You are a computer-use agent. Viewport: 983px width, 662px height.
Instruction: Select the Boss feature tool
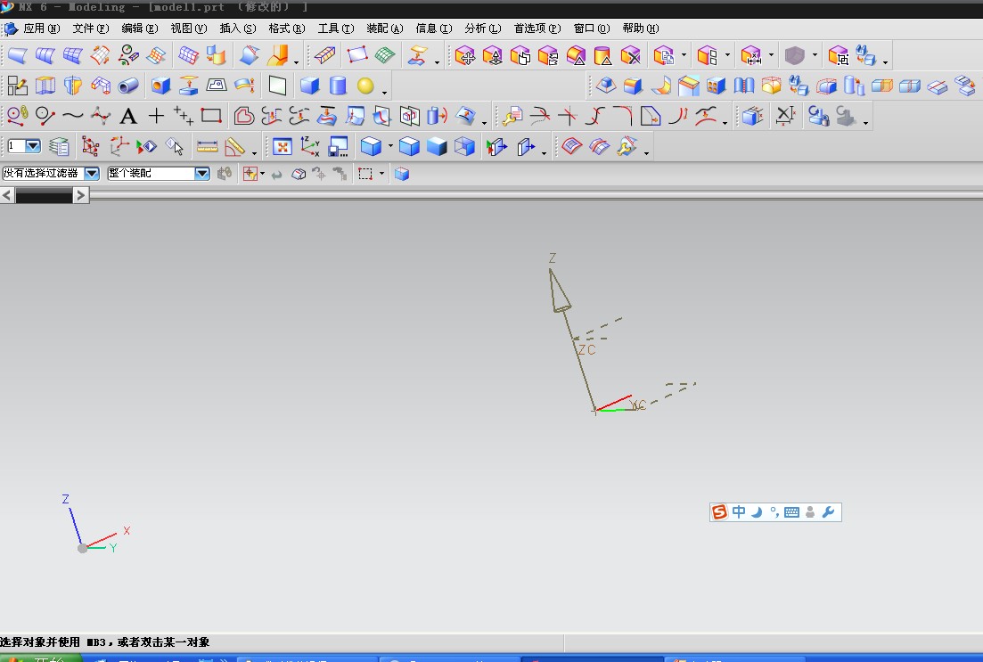click(x=189, y=86)
